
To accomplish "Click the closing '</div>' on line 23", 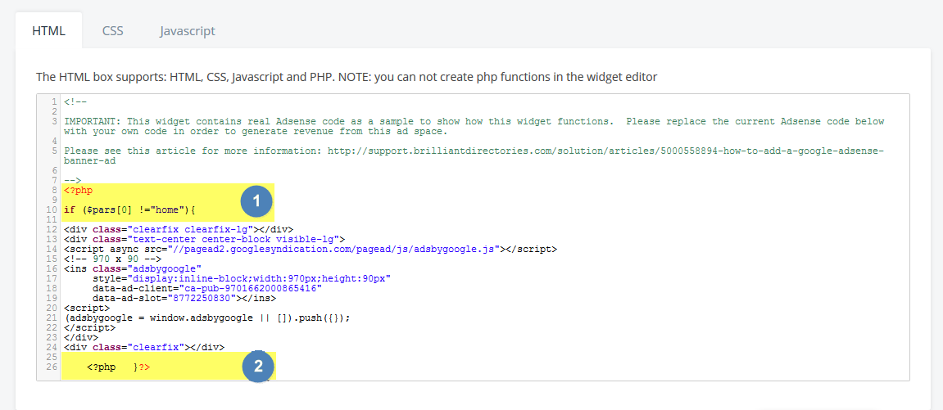I will click(x=80, y=337).
